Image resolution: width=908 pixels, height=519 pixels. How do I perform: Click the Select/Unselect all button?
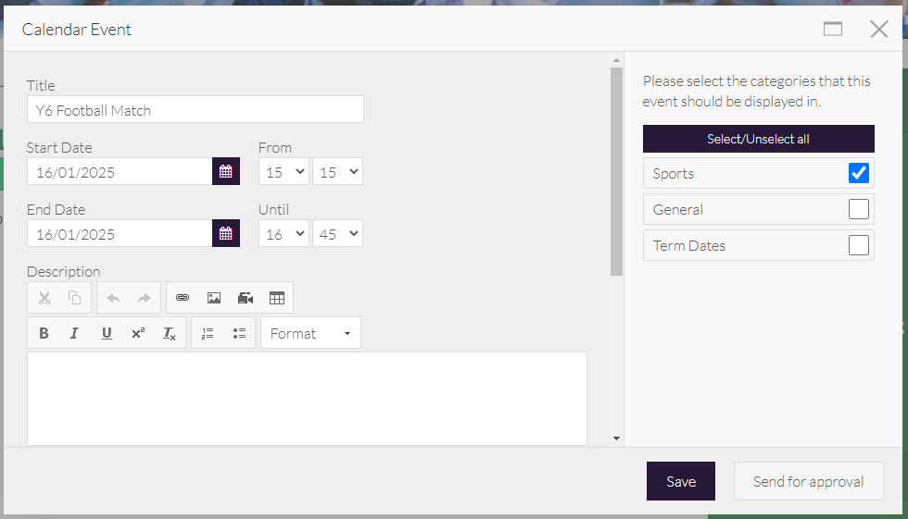(758, 139)
